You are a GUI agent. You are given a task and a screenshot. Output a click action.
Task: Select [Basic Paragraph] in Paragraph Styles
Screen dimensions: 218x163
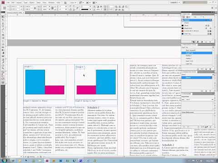point(197,50)
